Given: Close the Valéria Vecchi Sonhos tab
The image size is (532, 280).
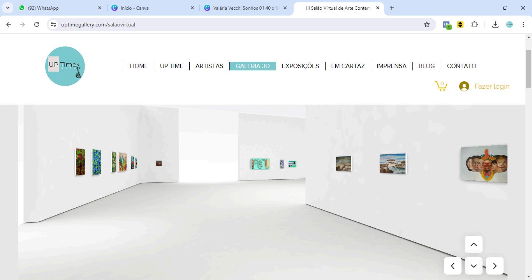Looking at the screenshot, I should [x=285, y=8].
